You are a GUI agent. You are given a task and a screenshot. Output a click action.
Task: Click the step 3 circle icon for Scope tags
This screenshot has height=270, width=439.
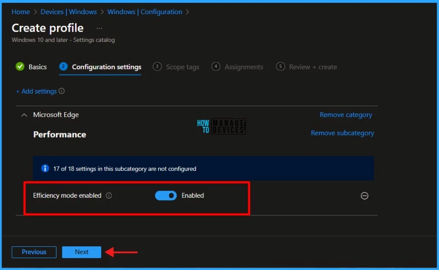[x=157, y=66]
